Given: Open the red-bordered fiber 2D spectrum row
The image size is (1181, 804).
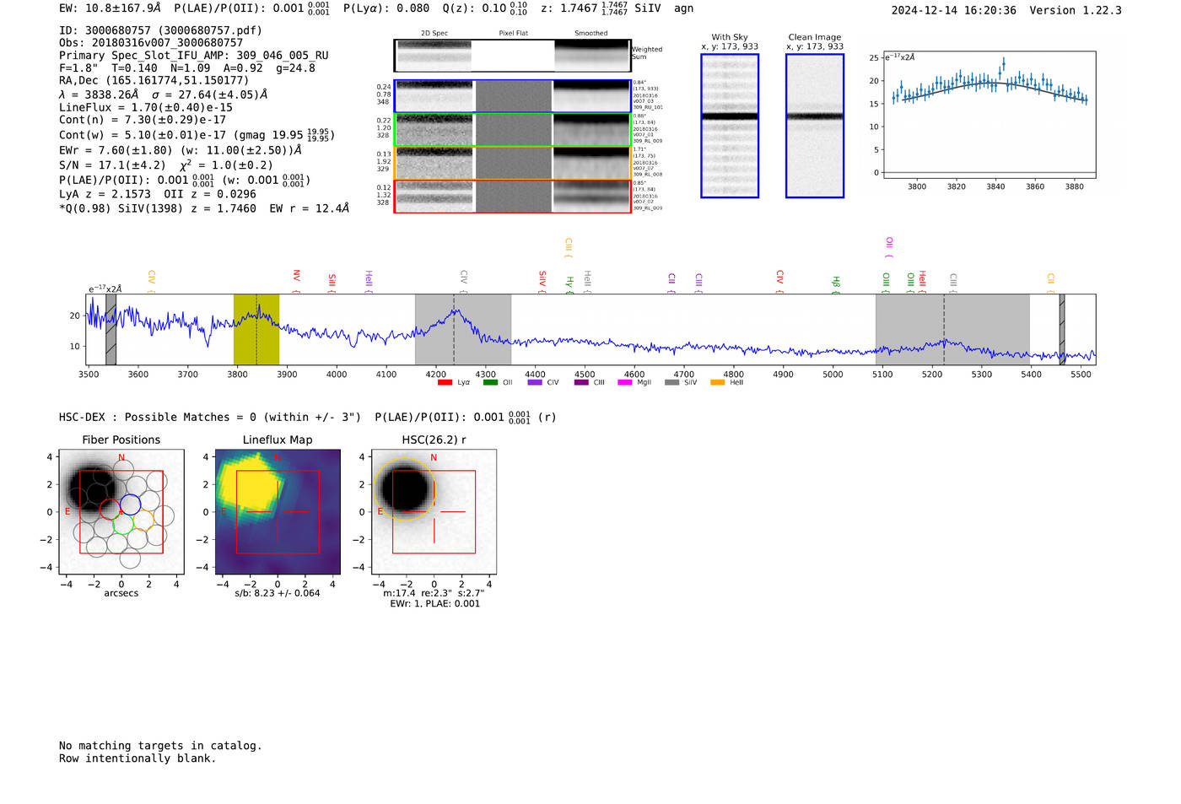Looking at the screenshot, I should 512,197.
